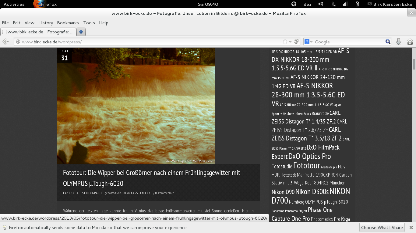This screenshot has width=416, height=233.
Task: Open the View menu
Action: 29,23
